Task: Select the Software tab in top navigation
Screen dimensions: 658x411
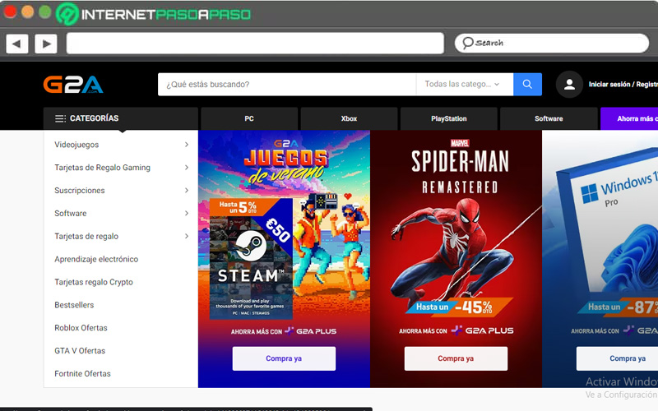Action: pos(549,118)
